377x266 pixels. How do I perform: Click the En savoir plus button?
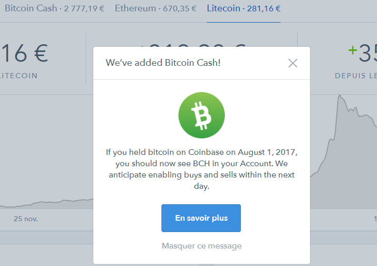(x=201, y=218)
